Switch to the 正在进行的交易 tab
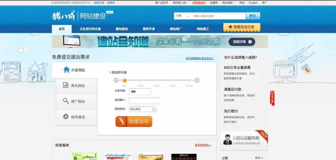 point(90,29)
